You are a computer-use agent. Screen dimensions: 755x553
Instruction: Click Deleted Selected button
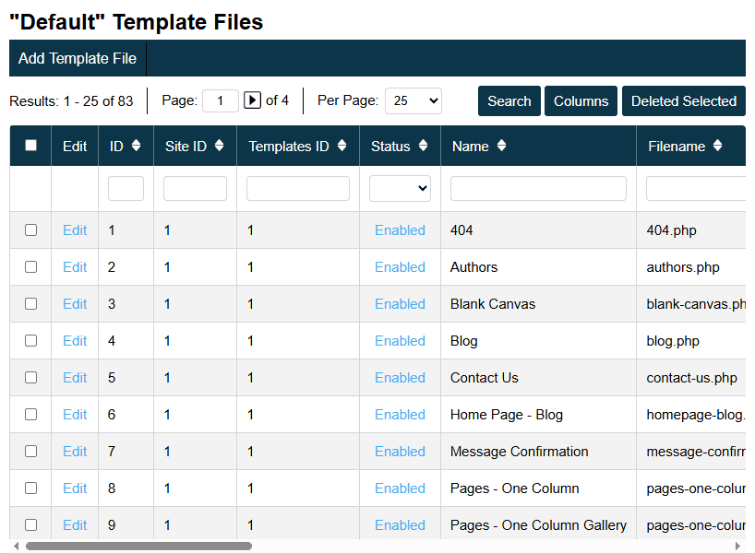click(x=684, y=101)
